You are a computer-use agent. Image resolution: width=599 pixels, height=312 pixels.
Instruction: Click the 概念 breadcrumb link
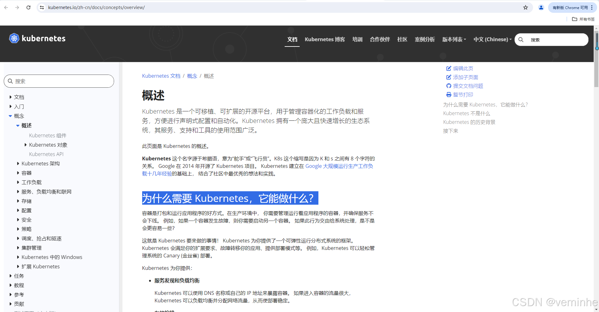pos(192,76)
